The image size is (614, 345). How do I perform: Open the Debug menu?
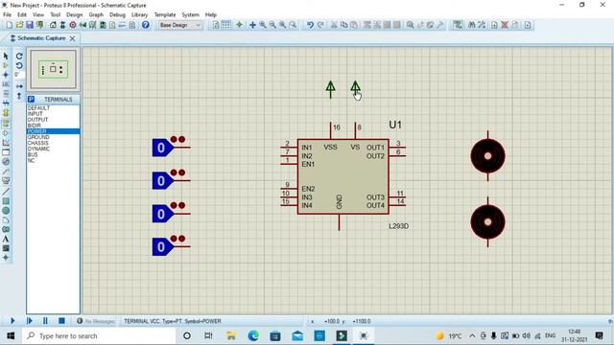point(117,15)
